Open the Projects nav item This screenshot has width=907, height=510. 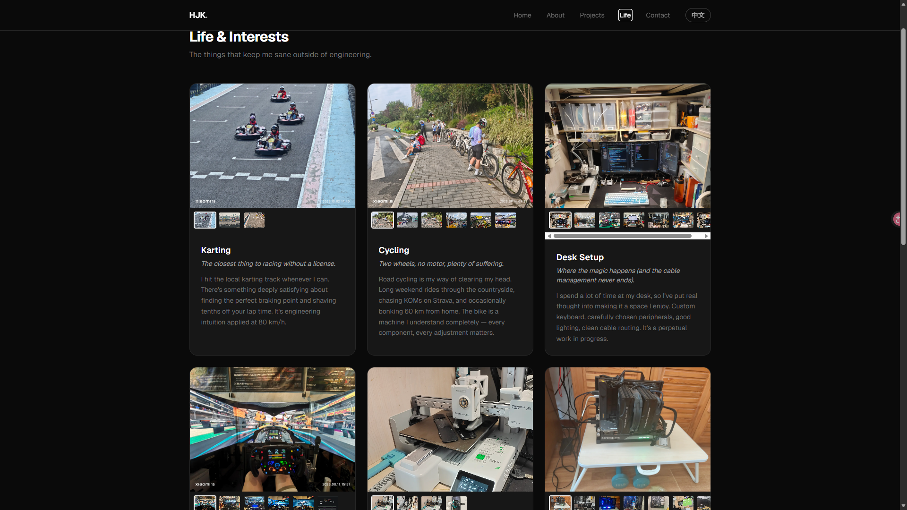pyautogui.click(x=592, y=15)
